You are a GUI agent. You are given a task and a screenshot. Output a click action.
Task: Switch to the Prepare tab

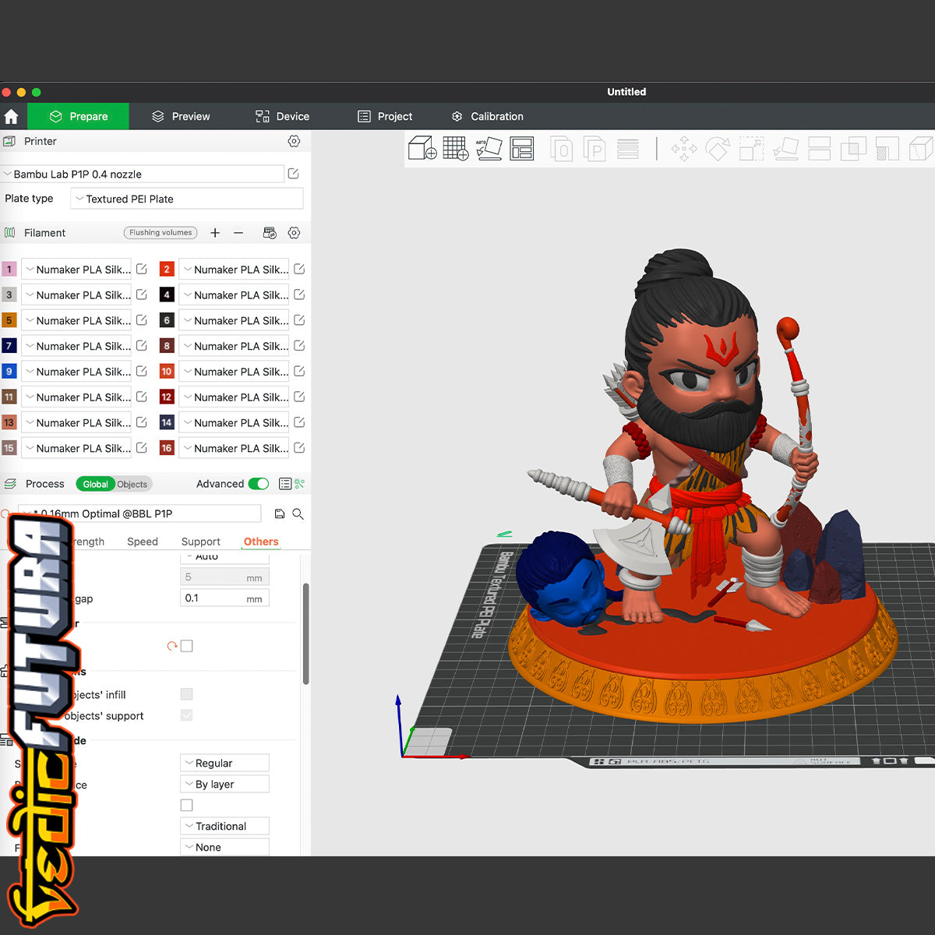pos(79,116)
